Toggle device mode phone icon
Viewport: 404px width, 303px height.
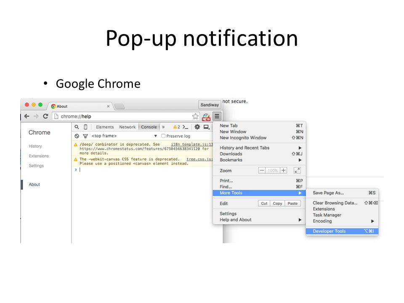click(85, 127)
